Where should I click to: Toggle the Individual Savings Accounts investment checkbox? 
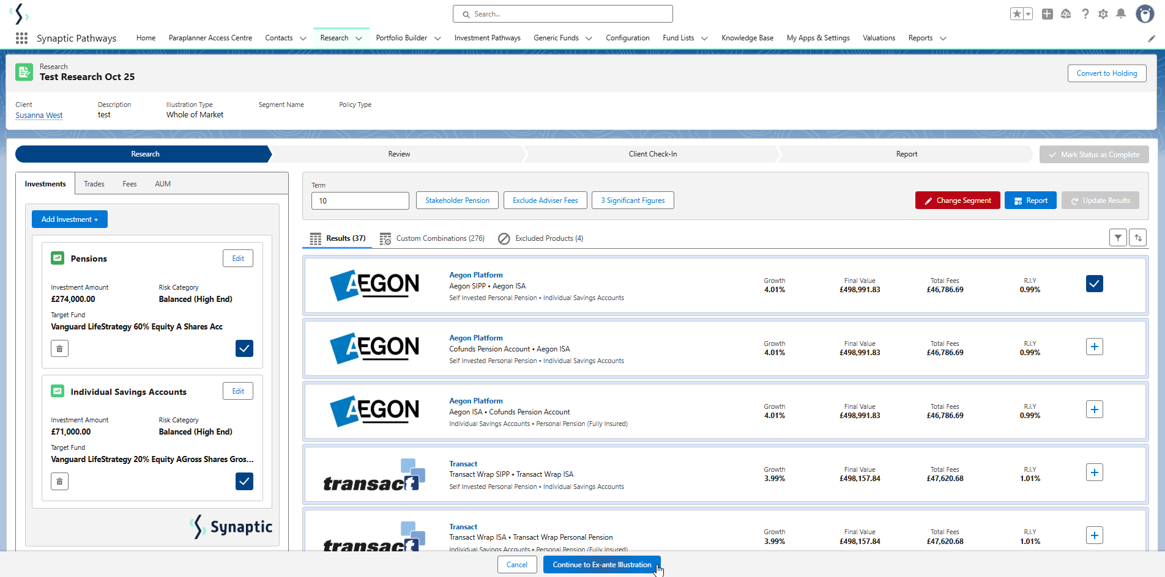244,482
